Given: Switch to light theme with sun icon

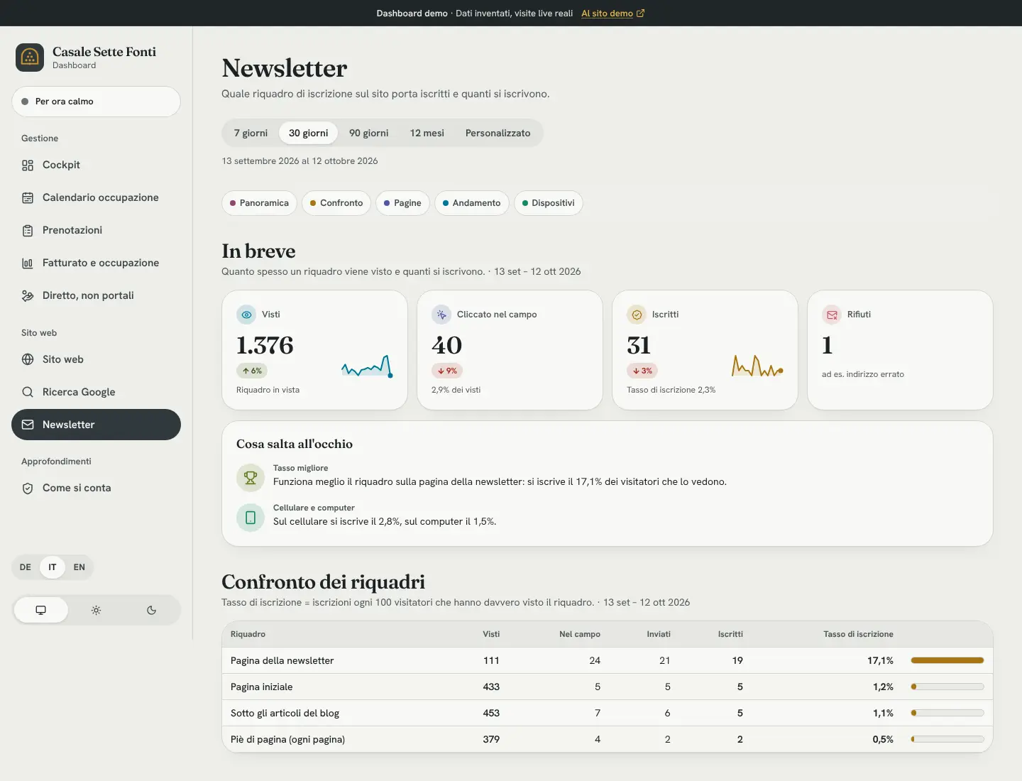Looking at the screenshot, I should tap(97, 610).
